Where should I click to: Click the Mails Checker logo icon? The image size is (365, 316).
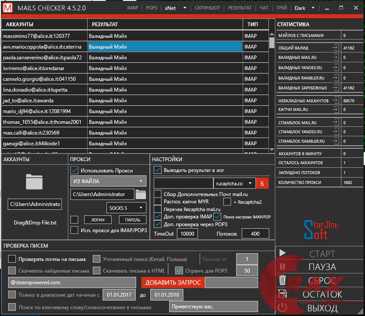[x=7, y=7]
